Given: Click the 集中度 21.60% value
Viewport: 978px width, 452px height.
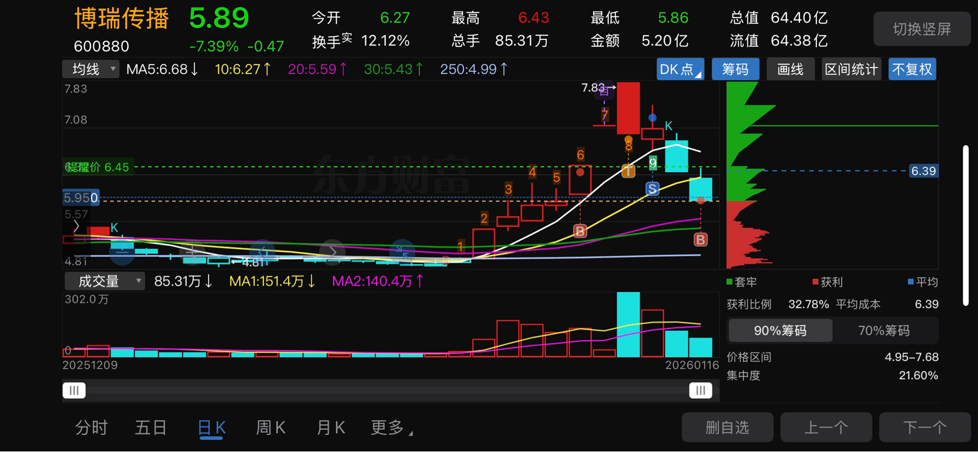Looking at the screenshot, I should click(x=919, y=375).
